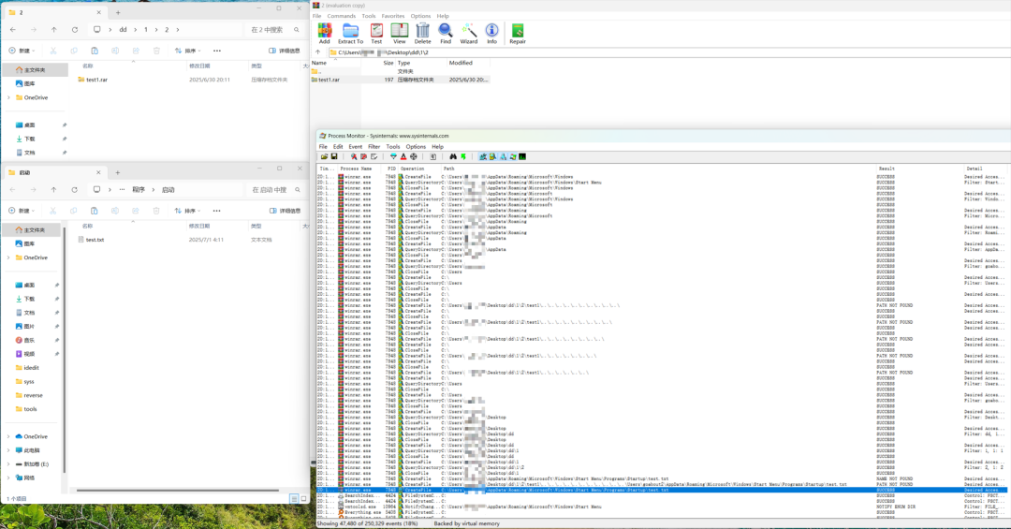Go up a level in 启动 window
The width and height of the screenshot is (1011, 529).
click(53, 190)
